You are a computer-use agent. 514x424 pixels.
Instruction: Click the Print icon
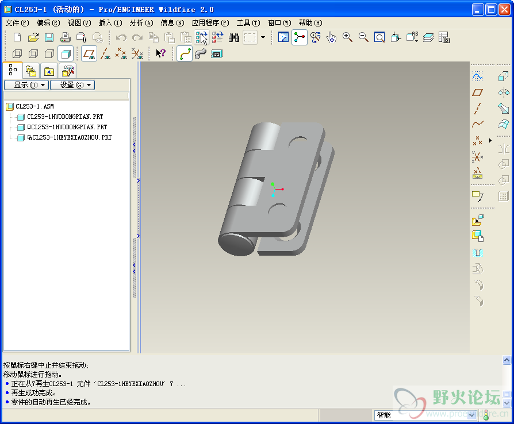pyautogui.click(x=66, y=37)
